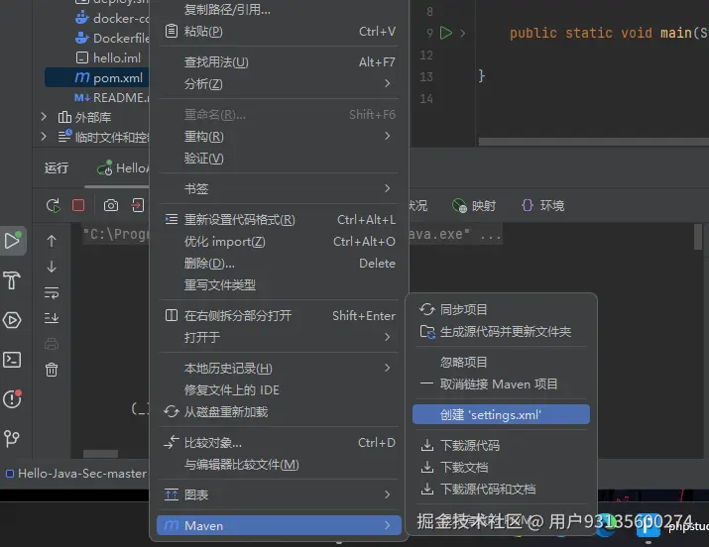The image size is (709, 547).
Task: Choose 取消链接 Maven 项目 entry
Action: [501, 383]
